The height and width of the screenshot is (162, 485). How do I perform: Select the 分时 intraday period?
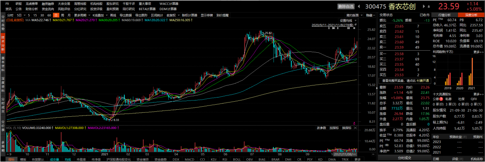(10, 15)
